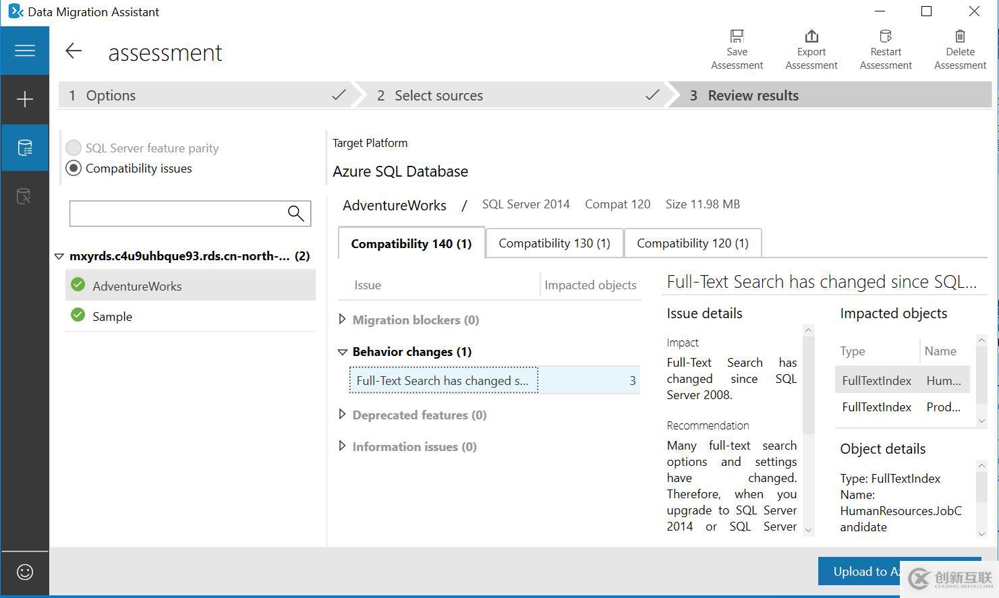Select the Sample database

112,317
